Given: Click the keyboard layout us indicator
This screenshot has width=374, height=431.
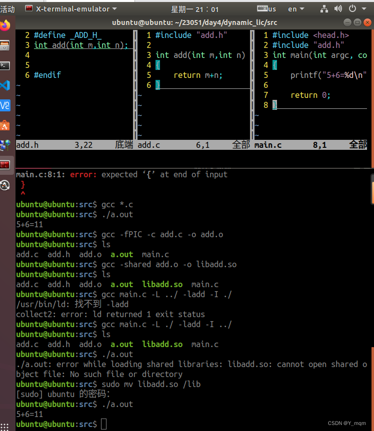Looking at the screenshot, I should click(x=266, y=9).
